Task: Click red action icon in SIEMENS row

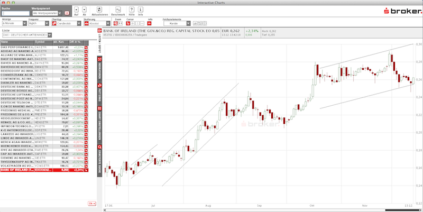Action: tap(86, 158)
